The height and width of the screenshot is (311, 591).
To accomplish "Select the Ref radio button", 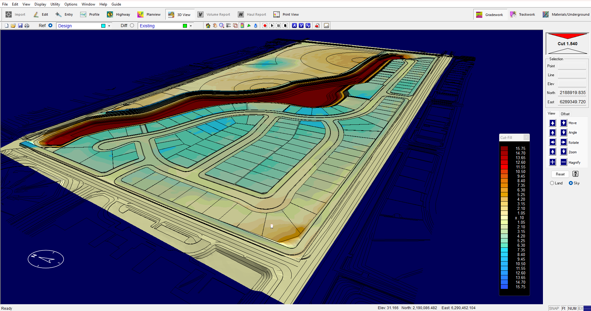I will pos(50,26).
